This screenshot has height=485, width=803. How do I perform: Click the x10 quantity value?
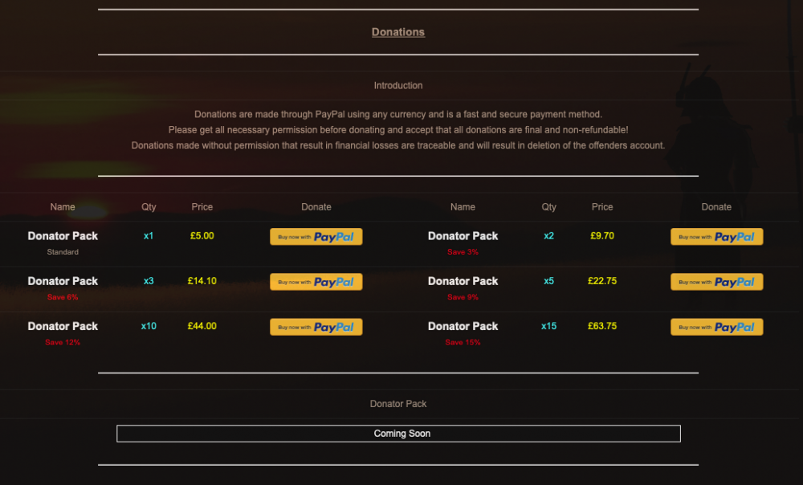coord(149,326)
